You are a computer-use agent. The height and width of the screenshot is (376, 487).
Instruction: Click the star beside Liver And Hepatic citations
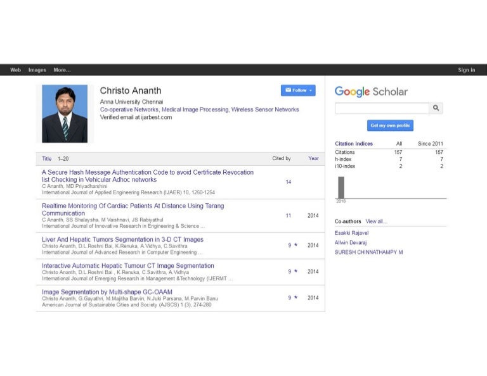pyautogui.click(x=295, y=245)
